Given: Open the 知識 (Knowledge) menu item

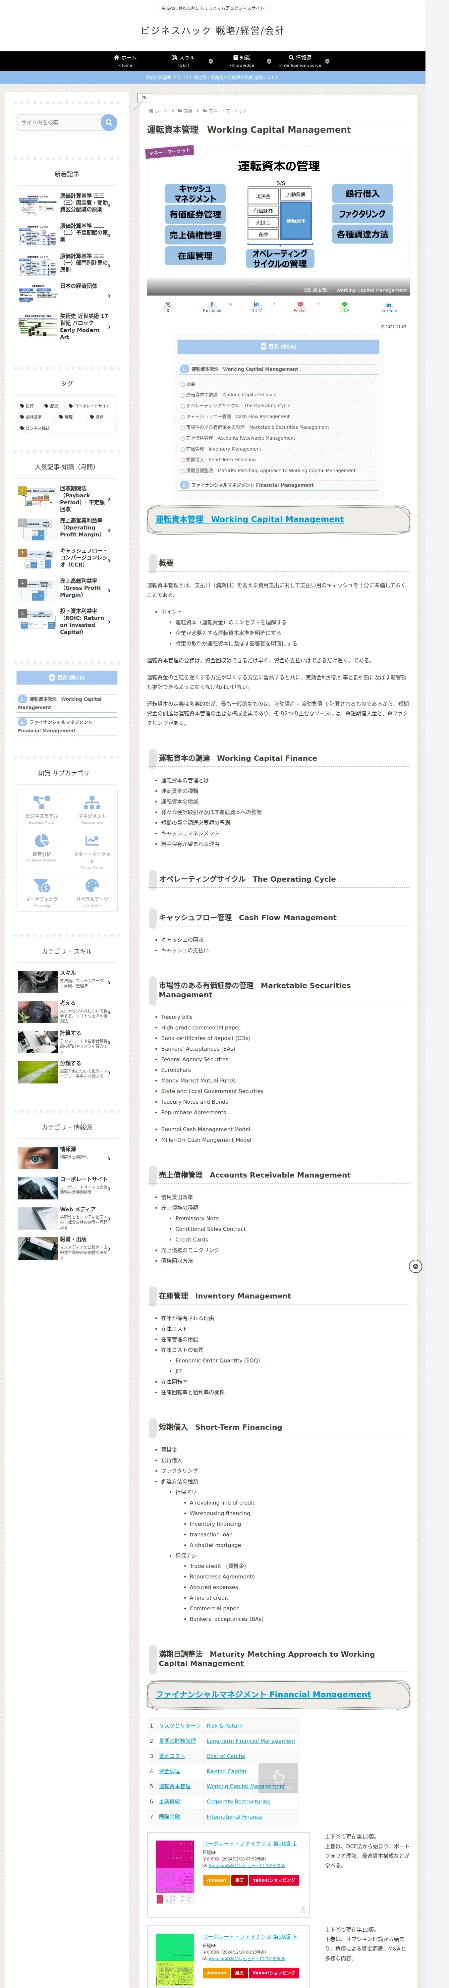Looking at the screenshot, I should [242, 61].
